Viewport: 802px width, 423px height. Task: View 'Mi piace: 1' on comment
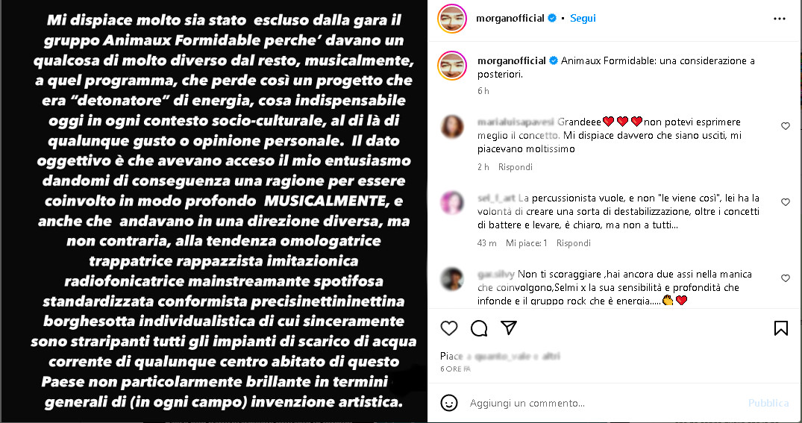(x=526, y=243)
